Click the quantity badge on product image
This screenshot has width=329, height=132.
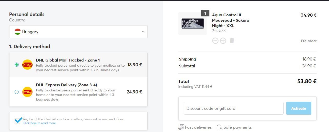click(205, 13)
